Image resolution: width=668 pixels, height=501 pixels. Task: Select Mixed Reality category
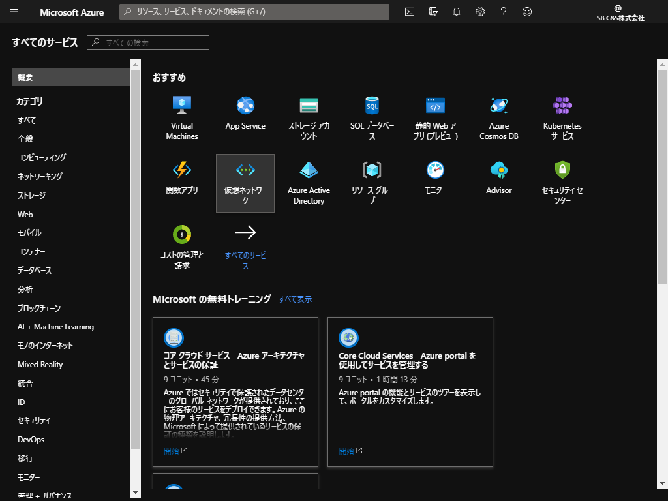(x=40, y=364)
